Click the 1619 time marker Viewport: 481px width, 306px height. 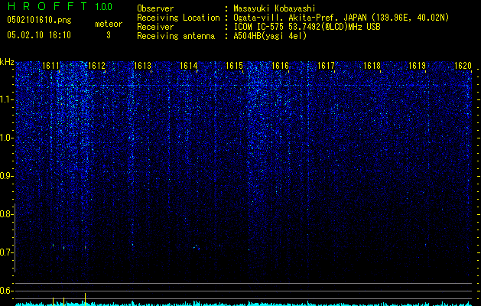tap(418, 66)
